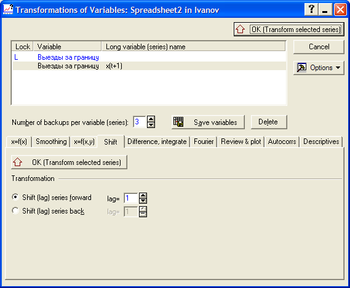Open the Options dropdown button
The width and height of the screenshot is (350, 288).
coord(319,68)
